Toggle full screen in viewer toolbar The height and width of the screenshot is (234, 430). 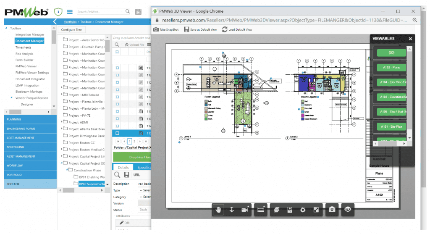coord(316,210)
